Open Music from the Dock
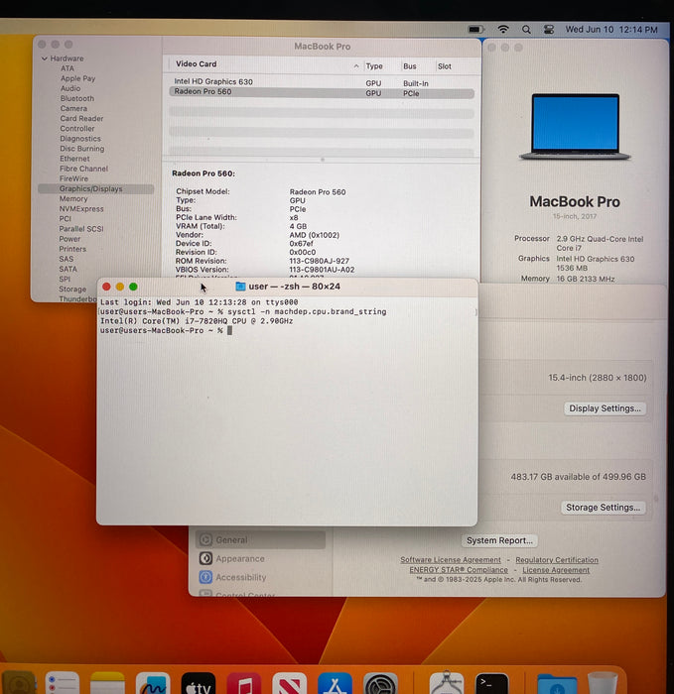 pyautogui.click(x=244, y=685)
